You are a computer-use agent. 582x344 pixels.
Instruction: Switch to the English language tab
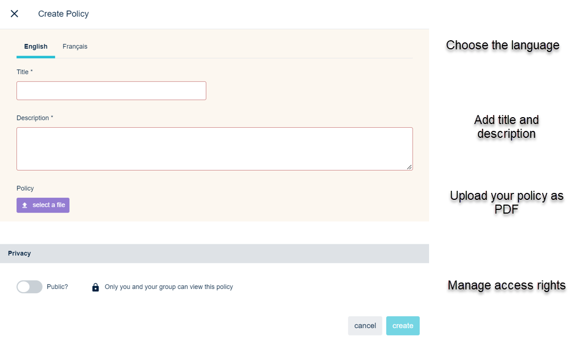pyautogui.click(x=36, y=47)
